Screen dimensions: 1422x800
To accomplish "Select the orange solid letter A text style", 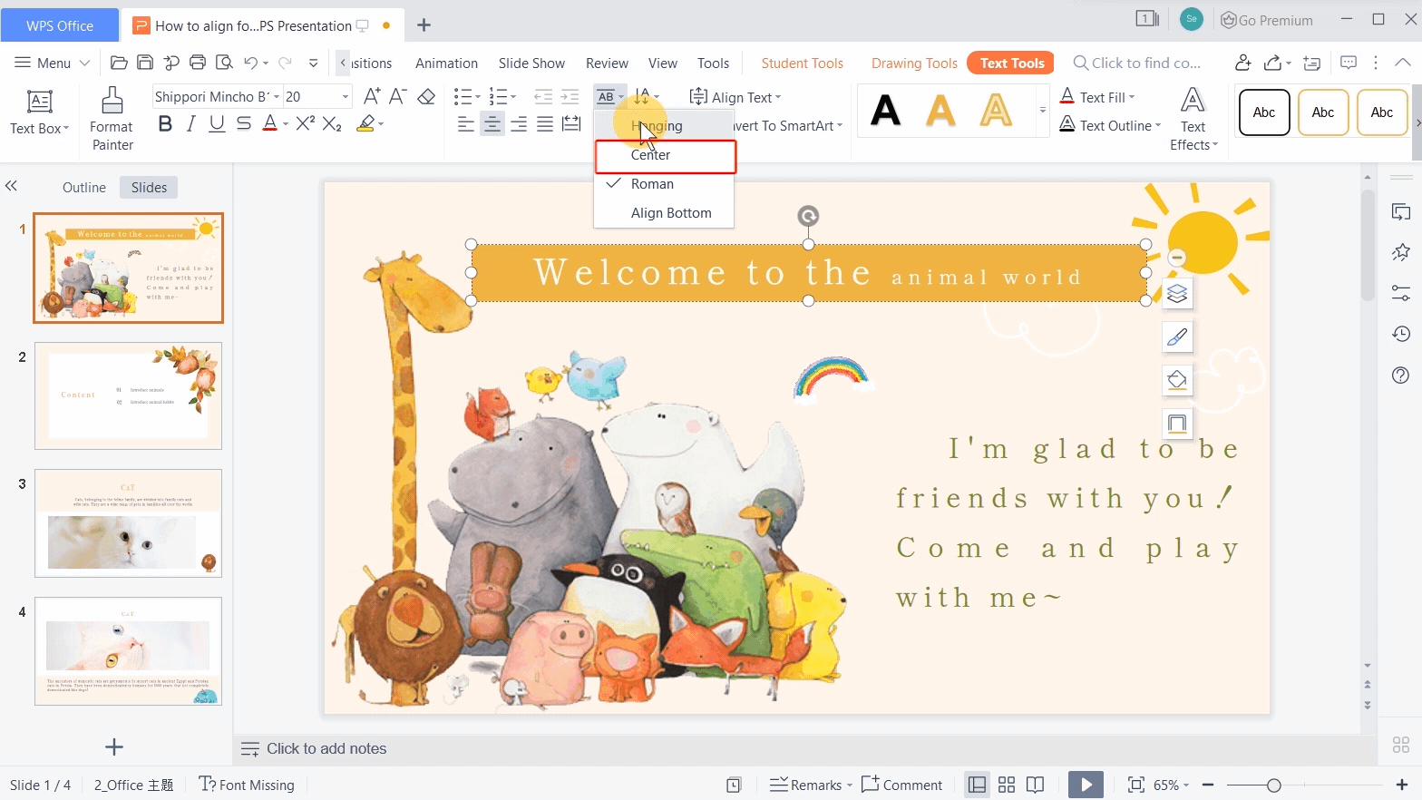I will click(x=940, y=111).
